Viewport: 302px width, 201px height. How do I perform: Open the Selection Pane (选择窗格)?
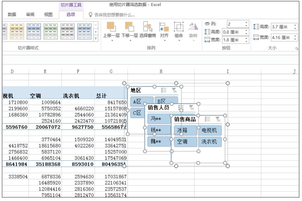(x=148, y=27)
